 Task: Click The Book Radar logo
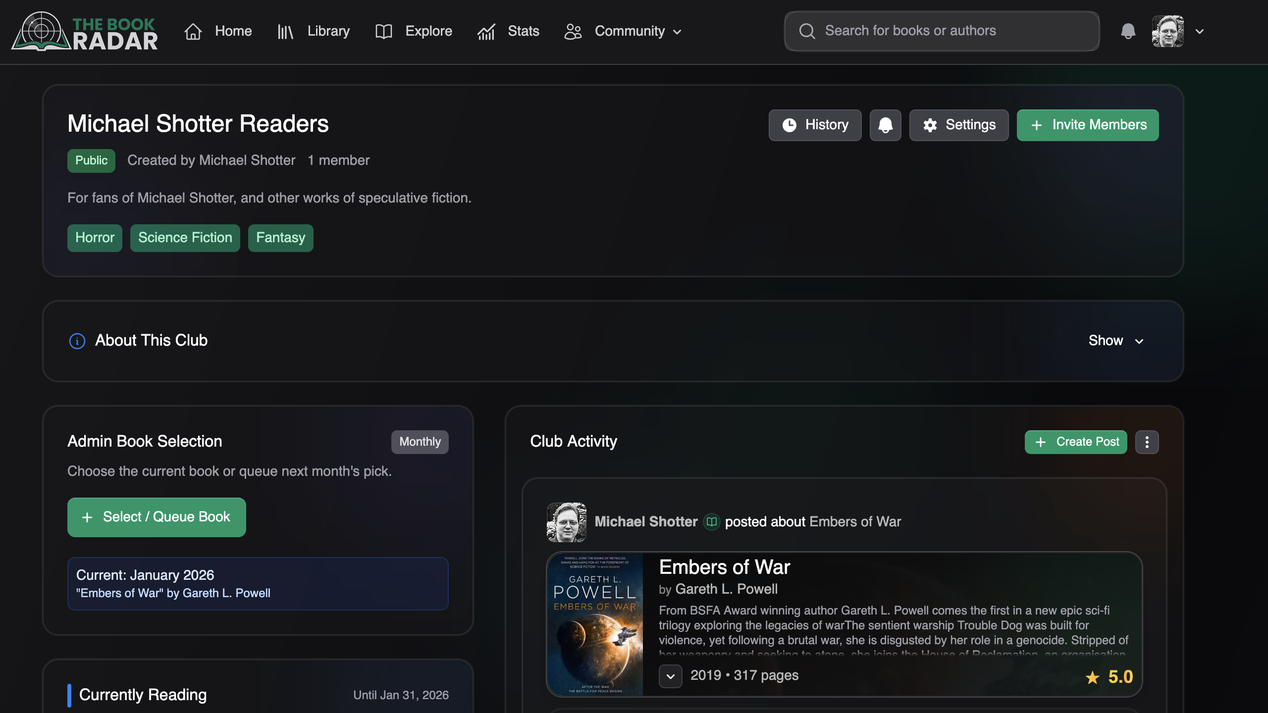tap(84, 32)
